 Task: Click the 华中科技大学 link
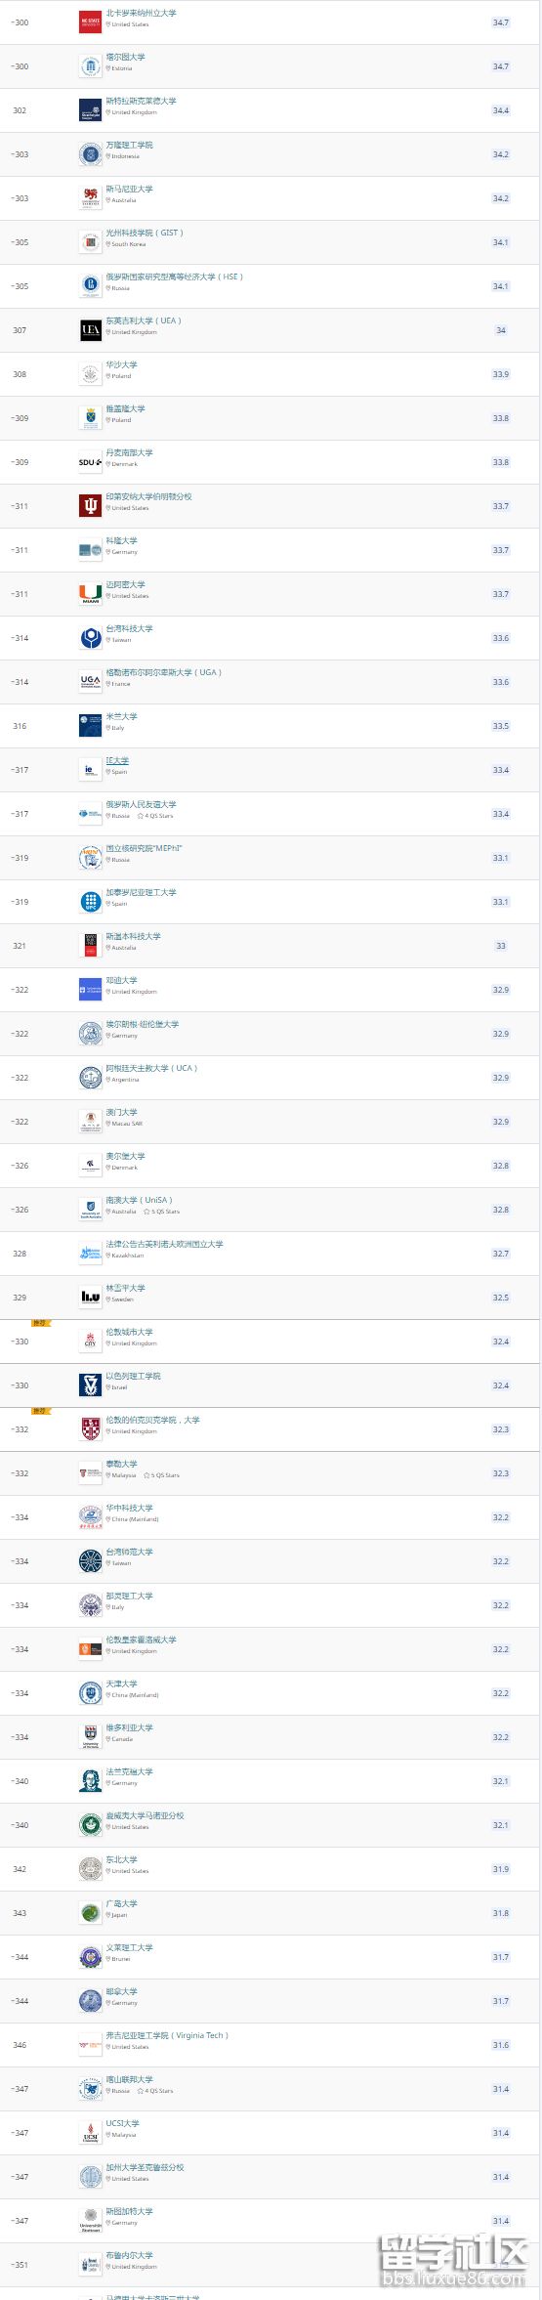[x=129, y=1508]
